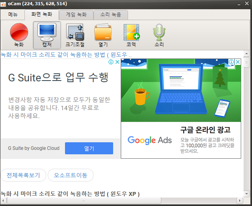Click the horizontal scrollbar right arrow

pyautogui.click(x=240, y=200)
